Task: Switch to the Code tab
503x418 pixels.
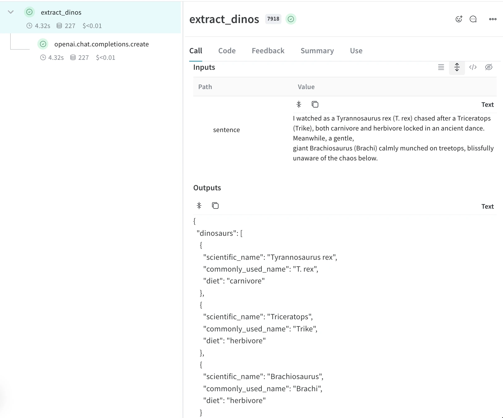Action: [227, 51]
